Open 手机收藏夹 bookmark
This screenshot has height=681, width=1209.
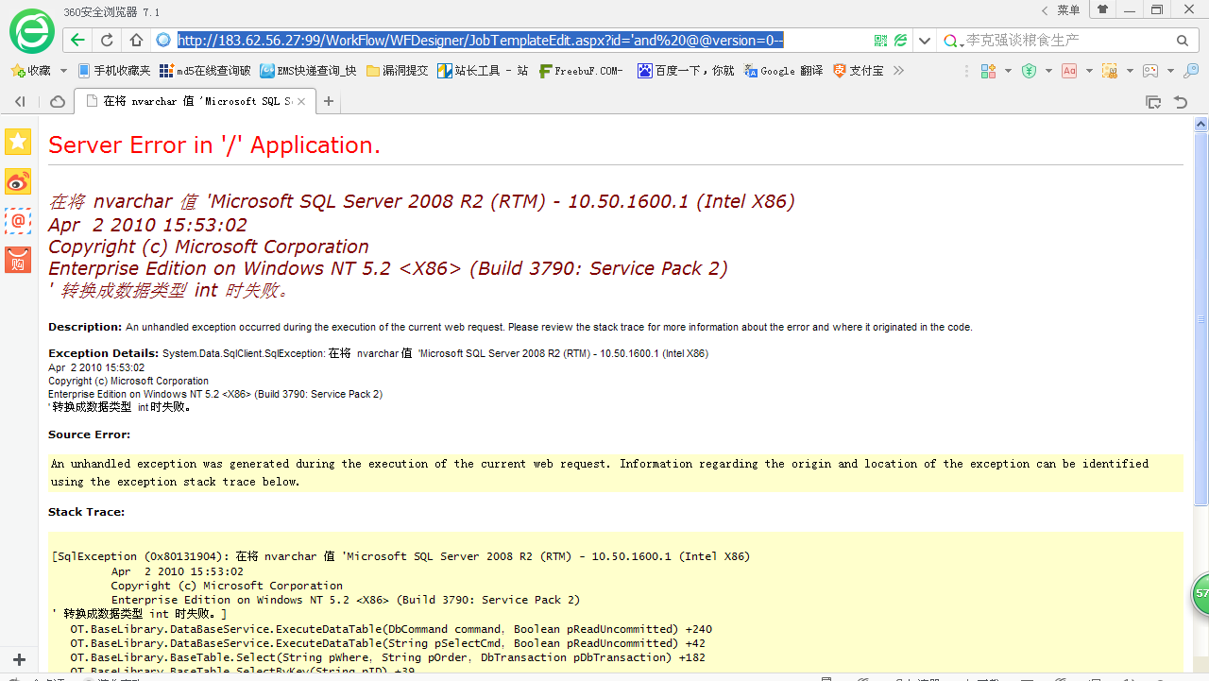(114, 71)
